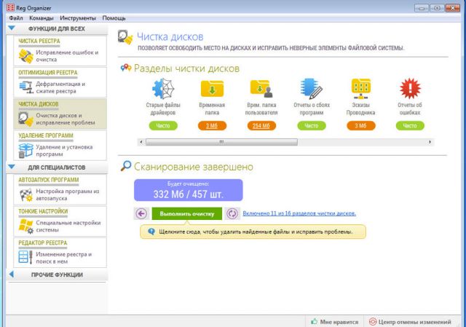Click the rescan icon beside Выполнить очистку
The image size is (466, 327).
coord(232,213)
